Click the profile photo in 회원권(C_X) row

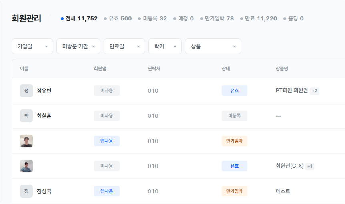(26, 166)
